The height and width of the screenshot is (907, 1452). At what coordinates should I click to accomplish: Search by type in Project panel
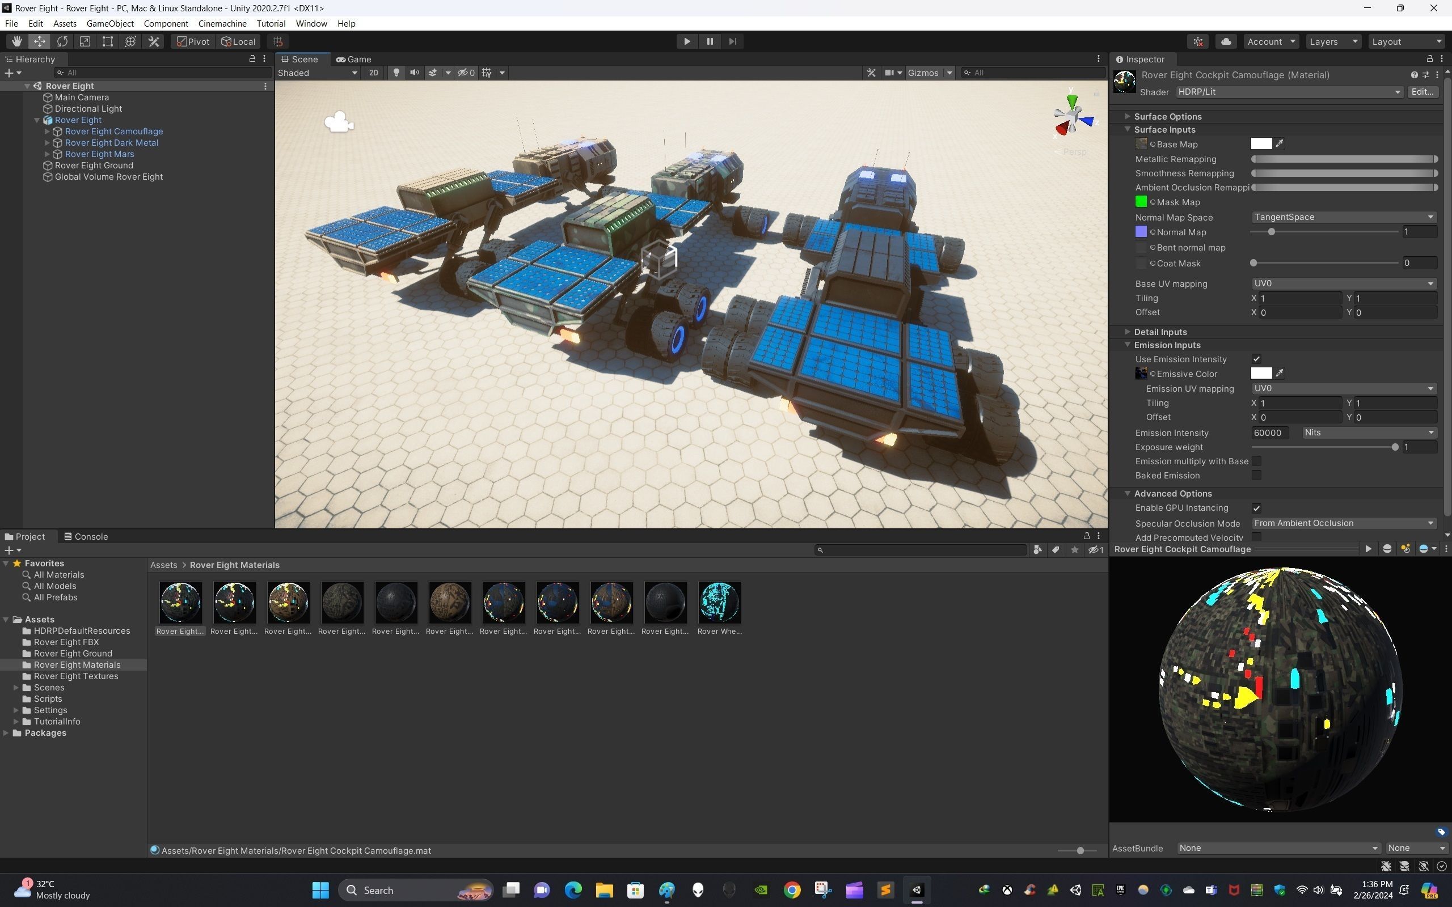pos(1037,550)
